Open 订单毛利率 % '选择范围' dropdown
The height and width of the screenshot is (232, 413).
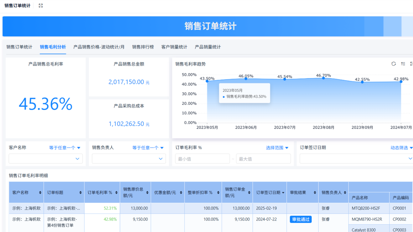(x=277, y=148)
